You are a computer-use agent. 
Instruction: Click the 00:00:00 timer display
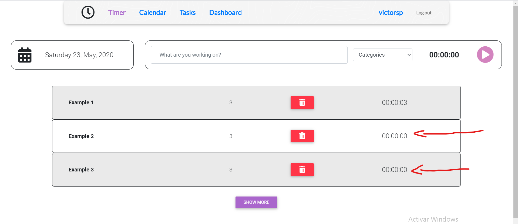pyautogui.click(x=444, y=55)
